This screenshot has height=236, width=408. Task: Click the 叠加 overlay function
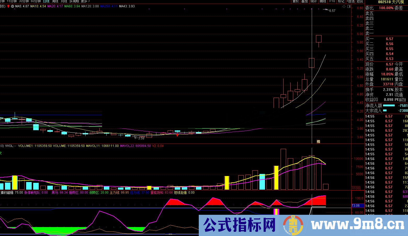pos(304,1)
